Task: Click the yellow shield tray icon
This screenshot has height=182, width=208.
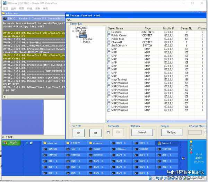Action: 191,142
